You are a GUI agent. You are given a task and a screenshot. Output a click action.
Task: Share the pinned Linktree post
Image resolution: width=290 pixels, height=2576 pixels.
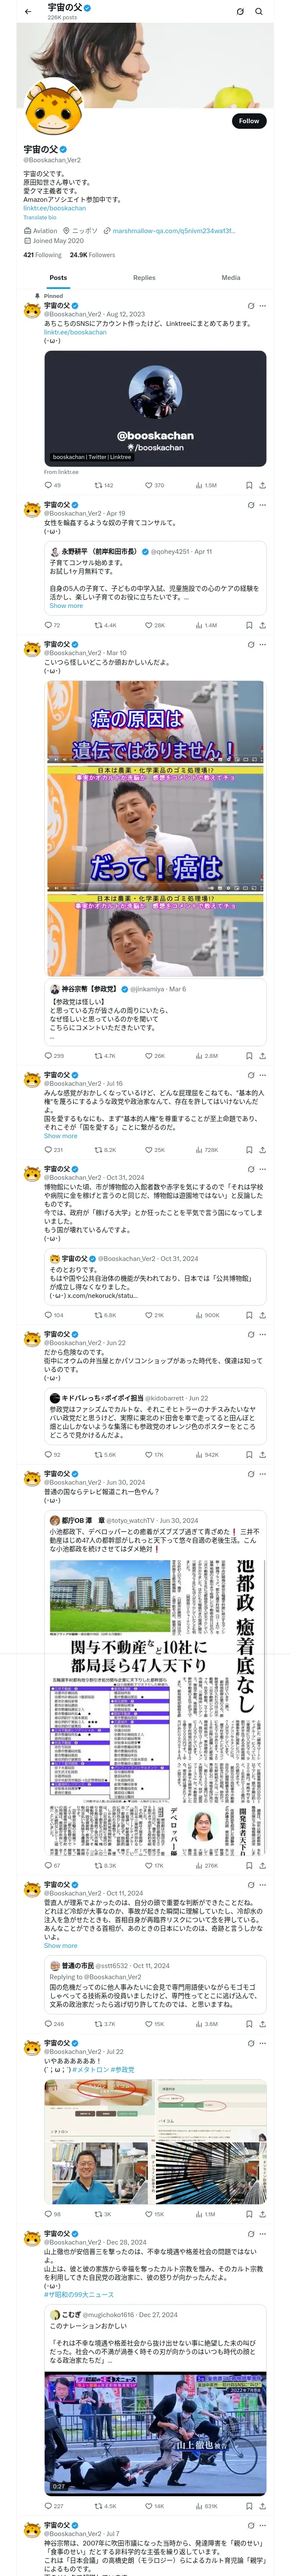pos(262,485)
